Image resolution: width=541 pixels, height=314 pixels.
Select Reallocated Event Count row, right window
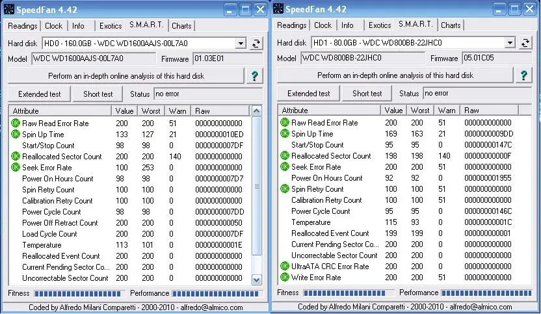click(x=404, y=233)
